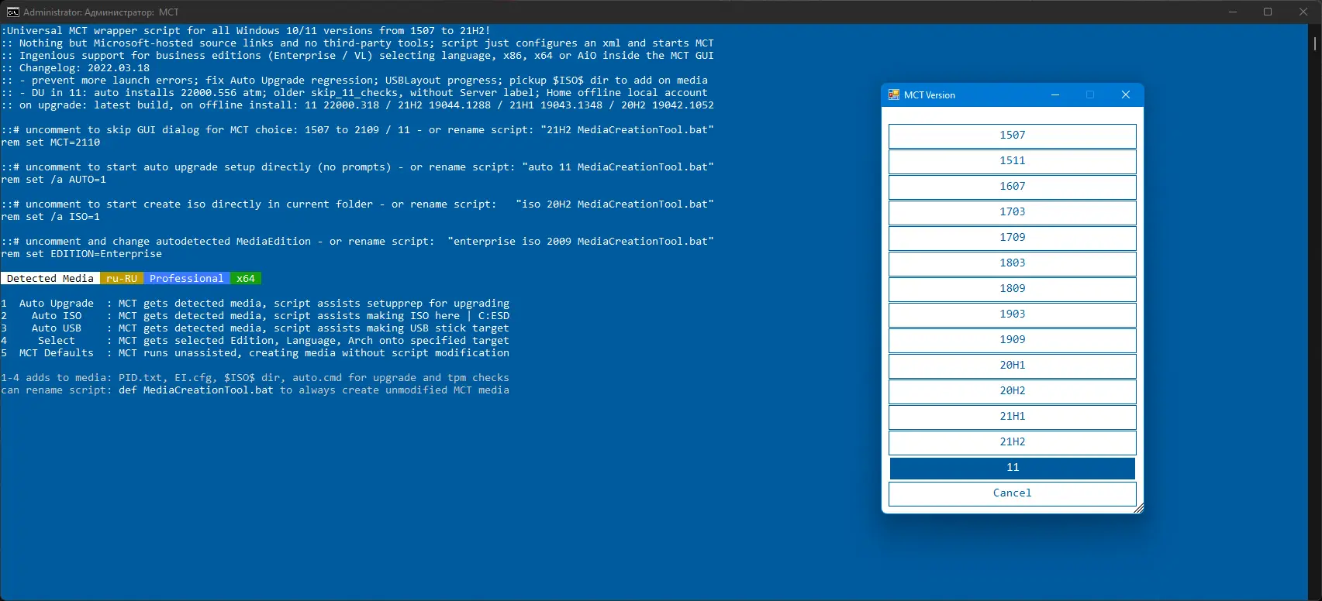Image resolution: width=1322 pixels, height=601 pixels.
Task: Select the 1703 version button
Action: [1012, 212]
